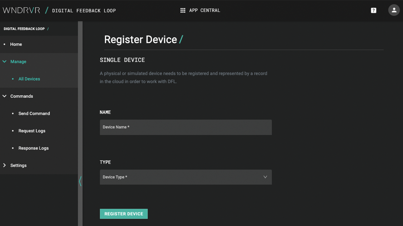Expand the Settings section chevron

click(x=4, y=165)
